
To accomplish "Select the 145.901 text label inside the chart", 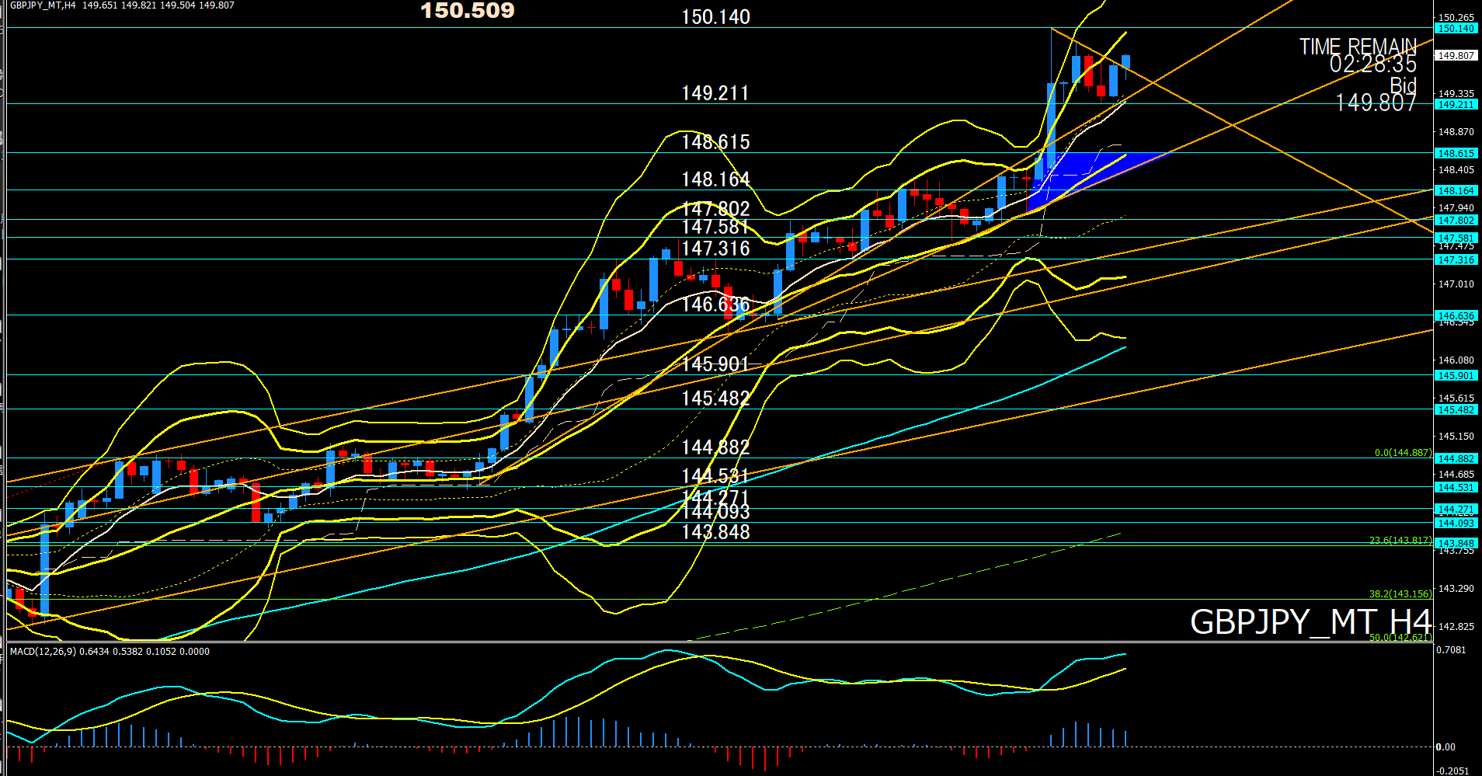I will (715, 364).
